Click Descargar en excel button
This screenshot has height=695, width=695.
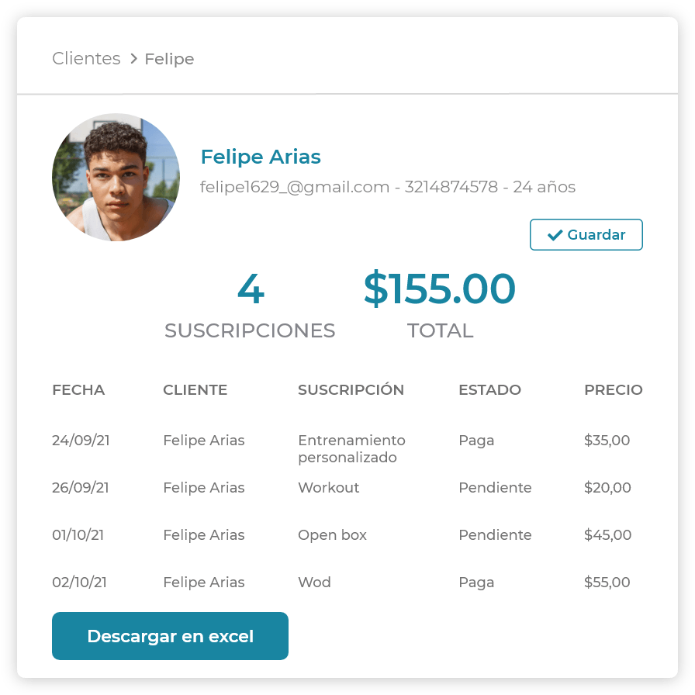pos(170,636)
